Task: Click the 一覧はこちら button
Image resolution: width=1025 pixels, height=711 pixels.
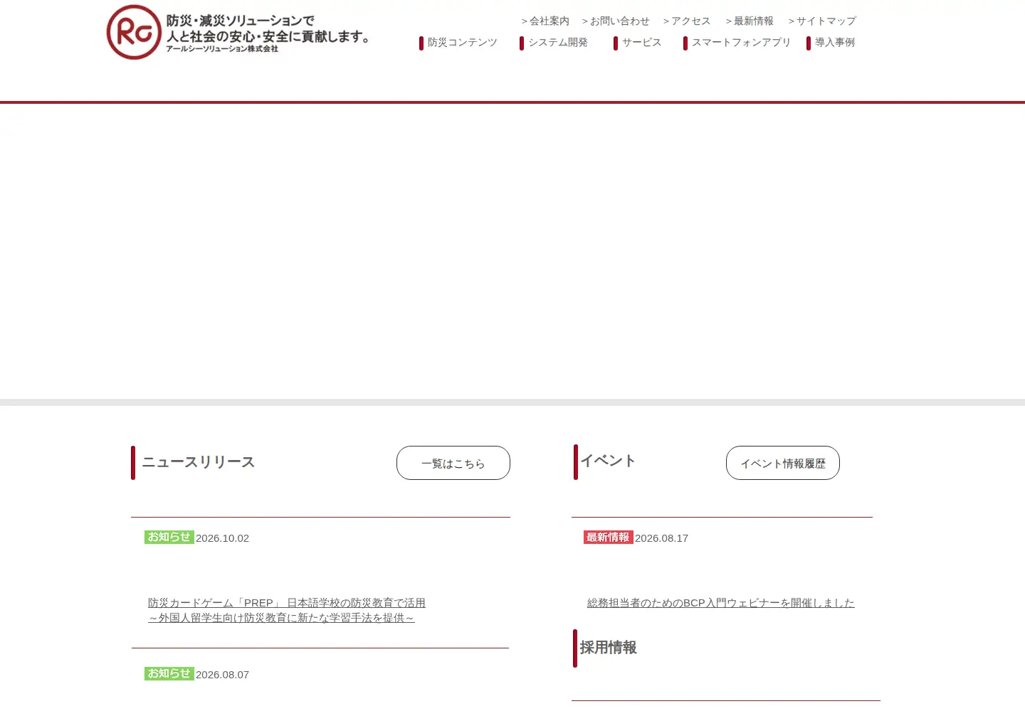Action: point(453,463)
